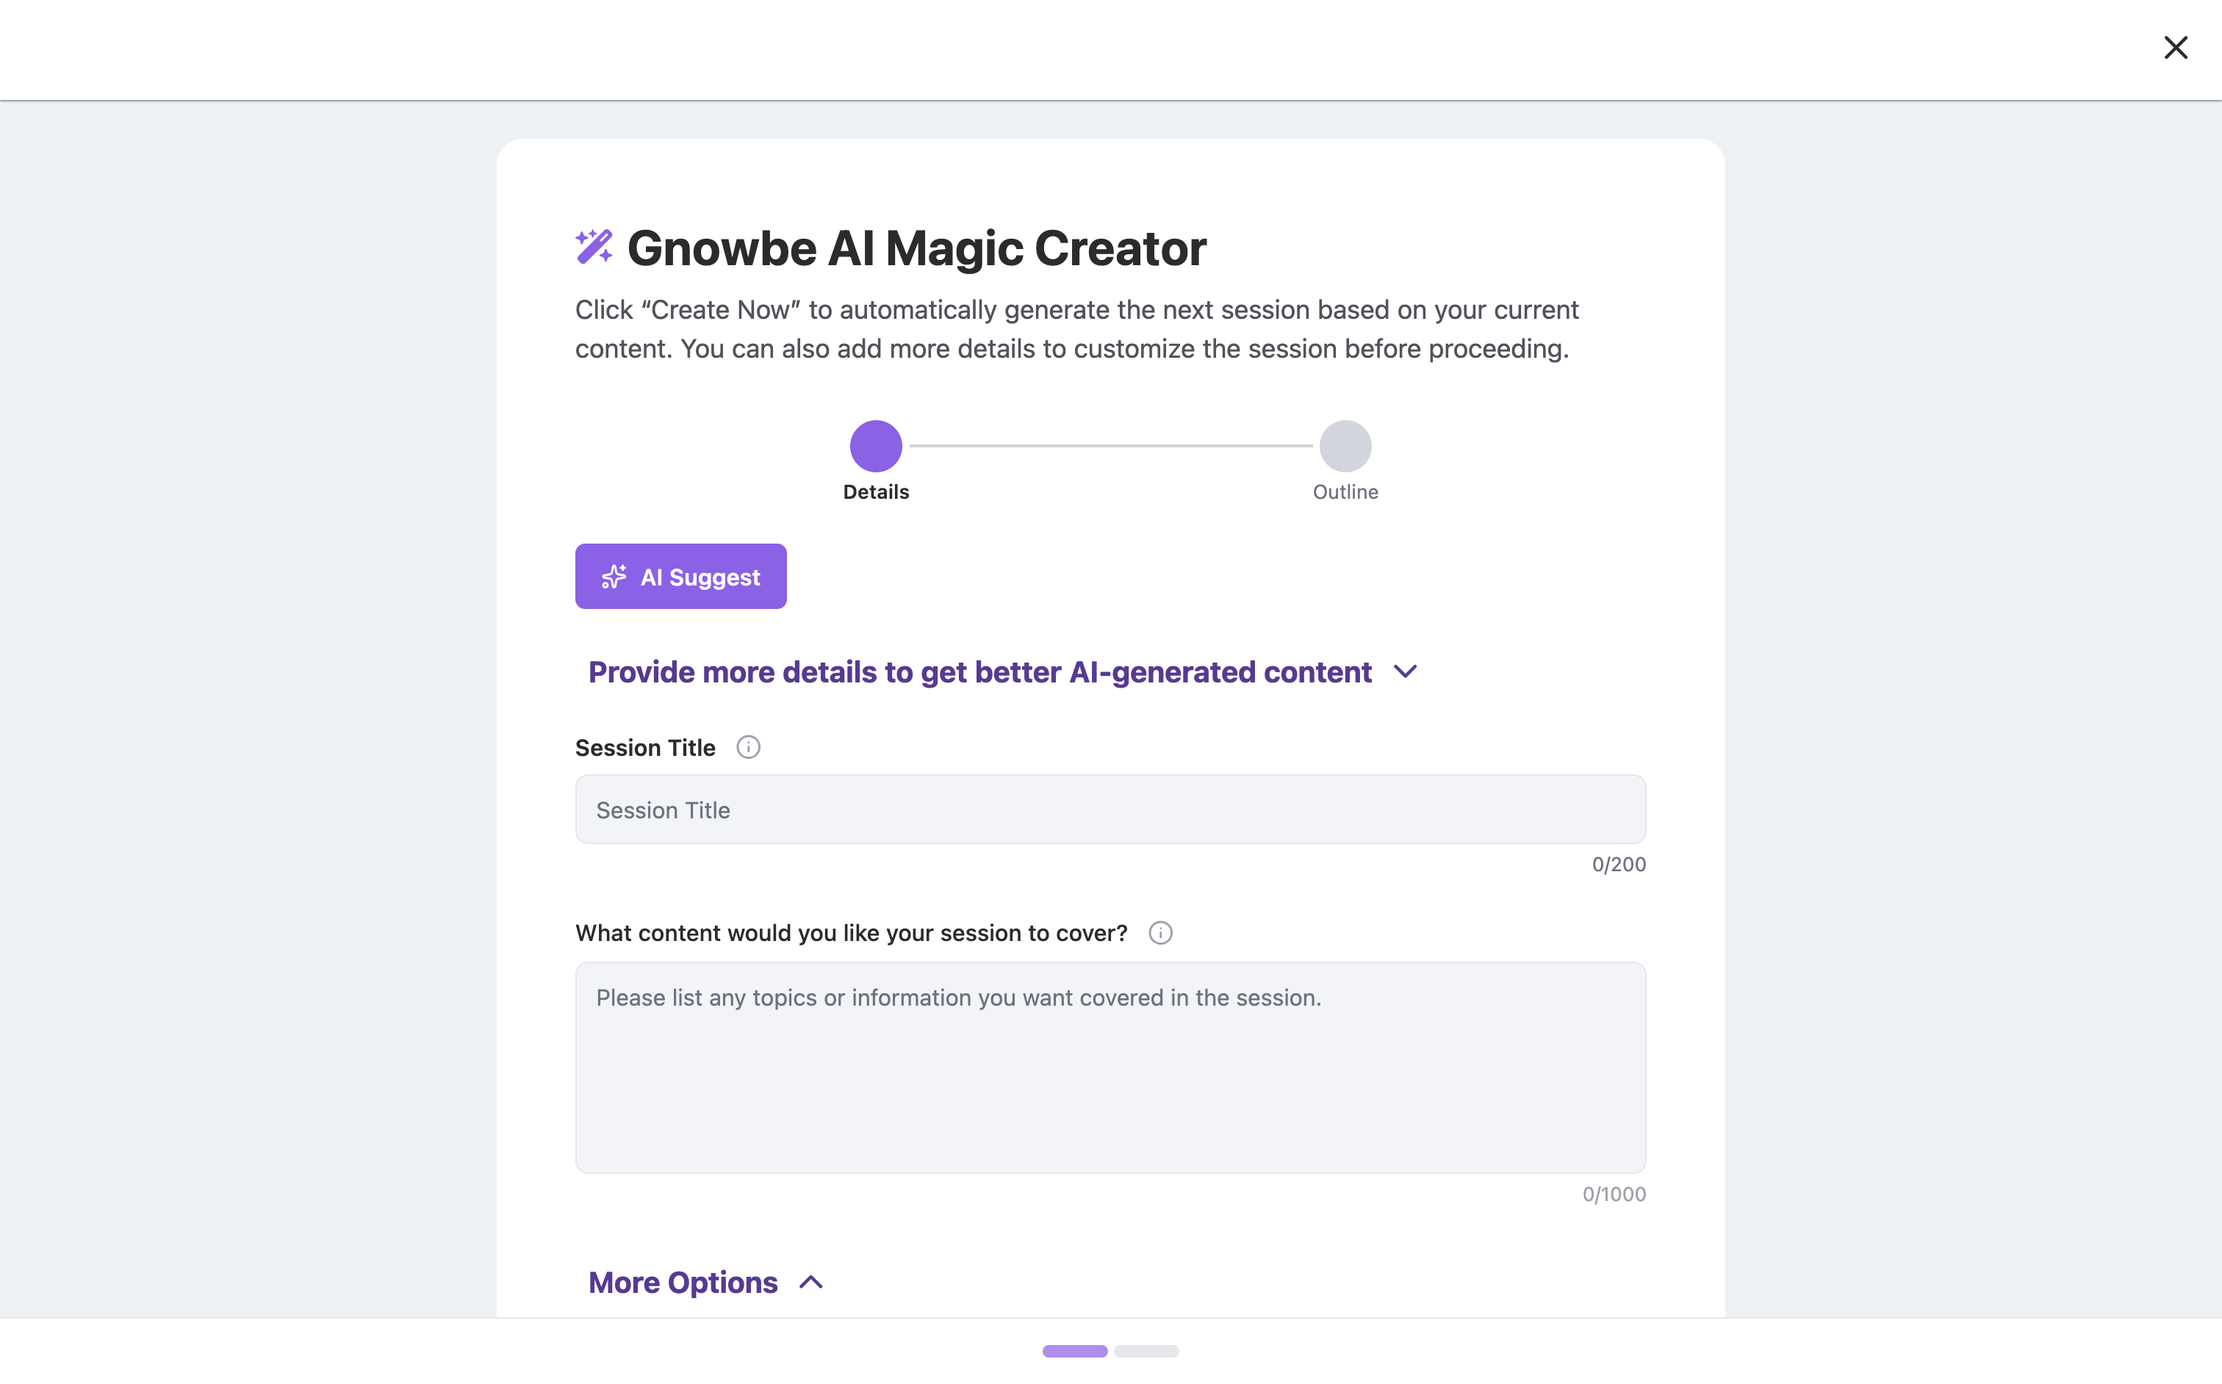Click the sparkle icon inside AI Suggest
This screenshot has width=2222, height=1384.
tap(614, 577)
